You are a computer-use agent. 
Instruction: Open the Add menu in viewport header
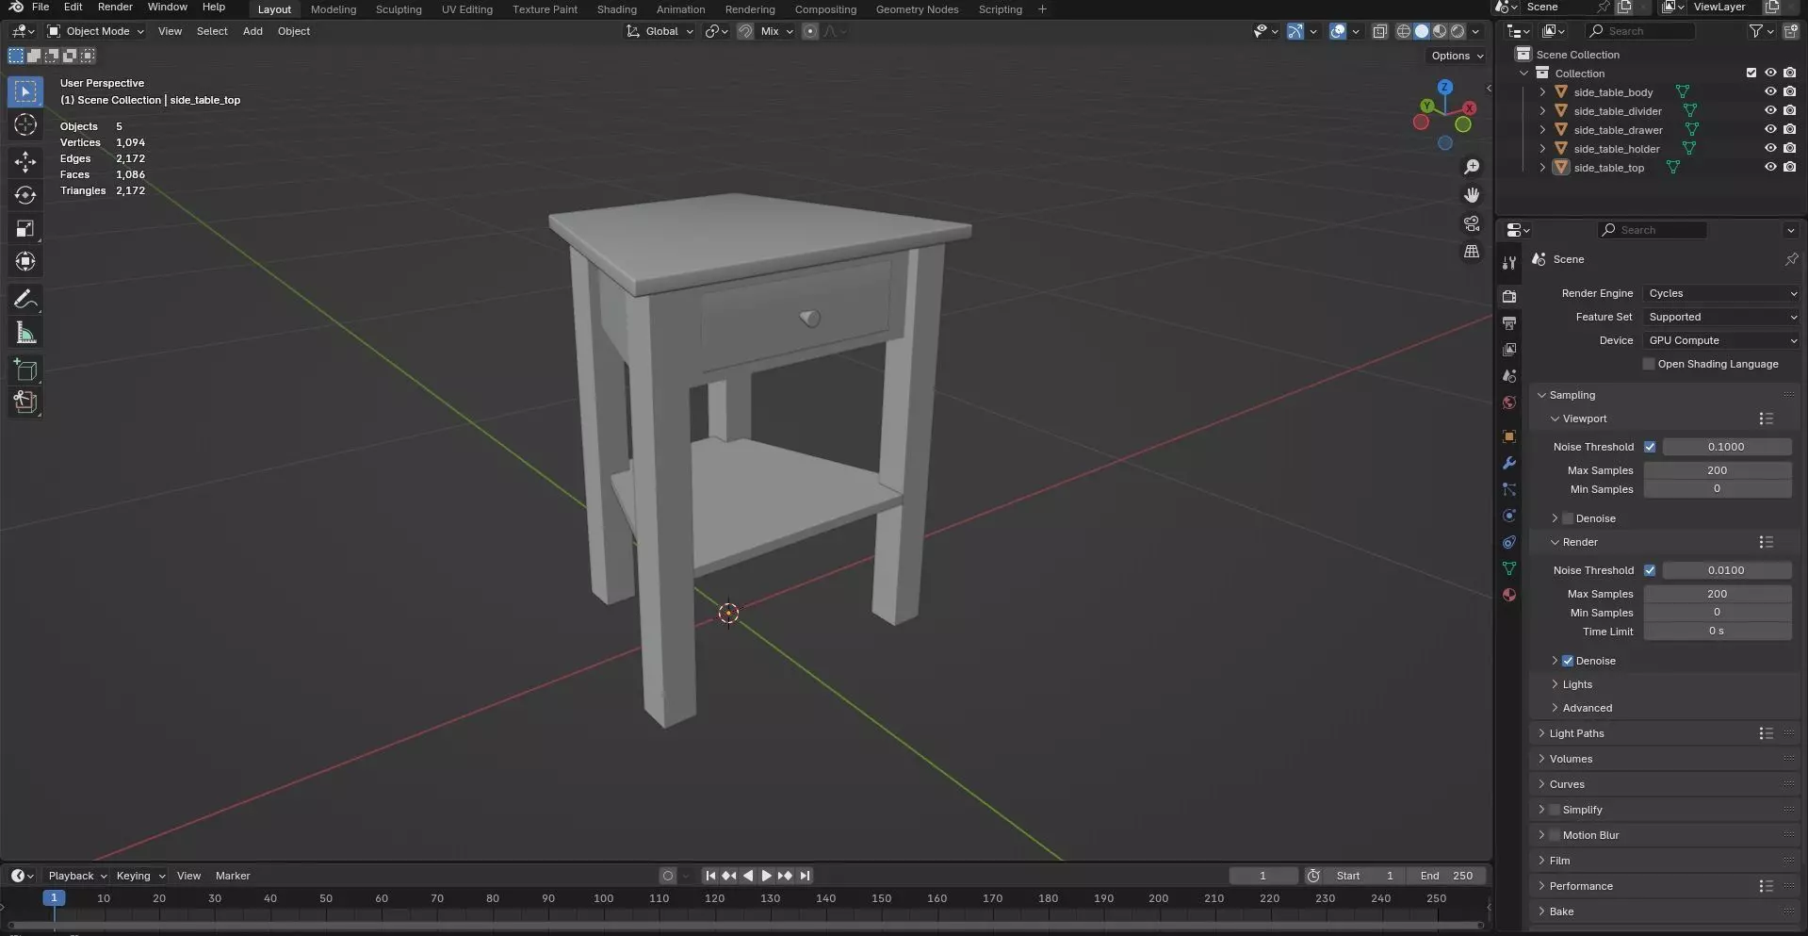click(x=252, y=31)
